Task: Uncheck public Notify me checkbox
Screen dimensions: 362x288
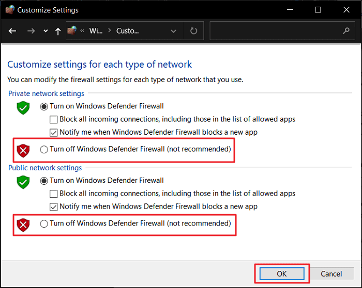Action: (x=53, y=206)
